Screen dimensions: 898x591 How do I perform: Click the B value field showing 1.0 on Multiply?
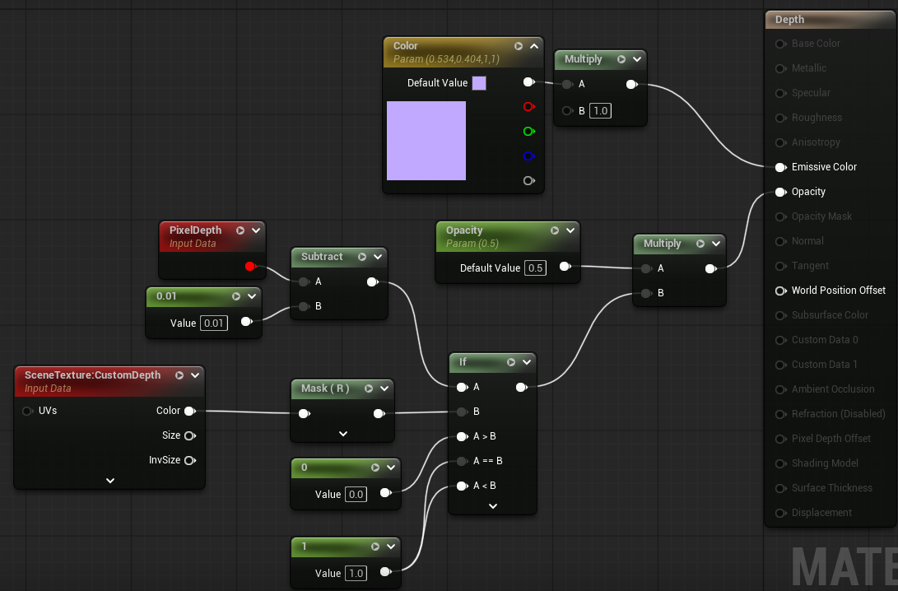pos(600,110)
